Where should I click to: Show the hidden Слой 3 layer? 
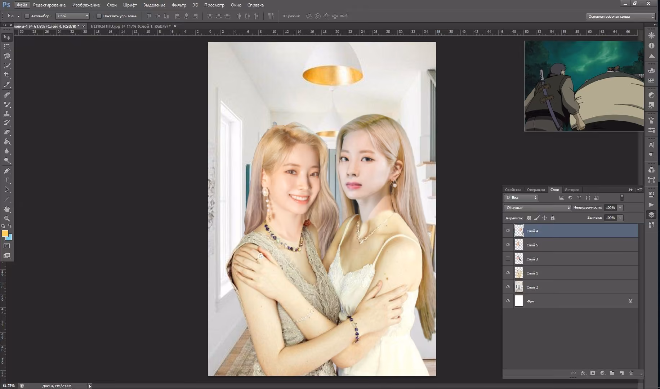[508, 259]
